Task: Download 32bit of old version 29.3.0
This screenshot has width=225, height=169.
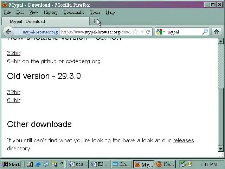Action: (x=14, y=92)
